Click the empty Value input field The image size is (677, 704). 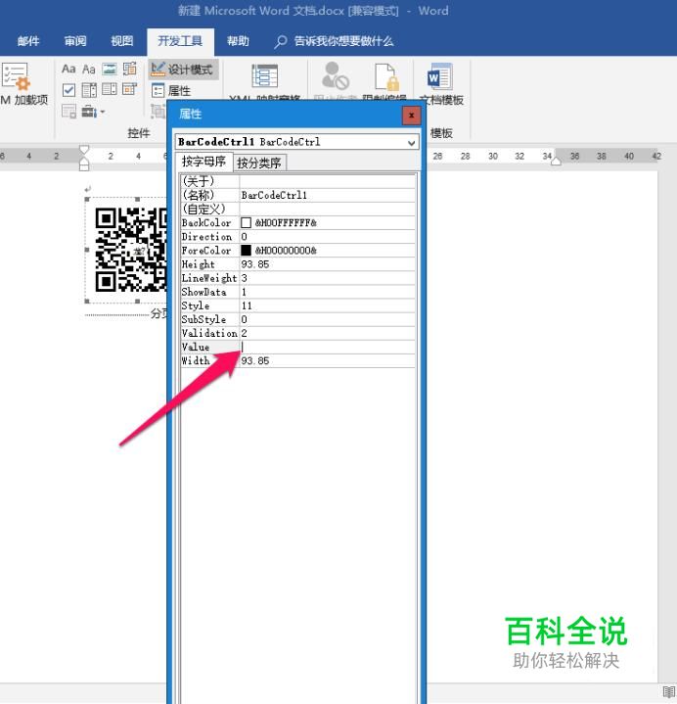pyautogui.click(x=328, y=347)
